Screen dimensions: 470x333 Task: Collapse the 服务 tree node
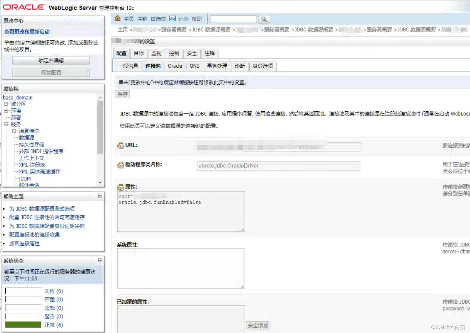[5, 124]
